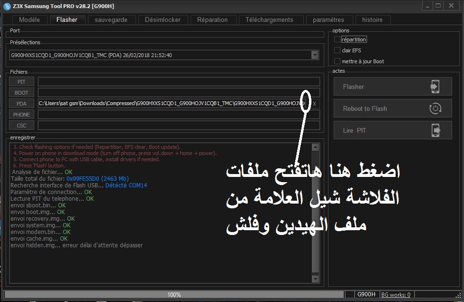Click the log scrollbar up arrow
The image size is (464, 302).
tap(316, 147)
